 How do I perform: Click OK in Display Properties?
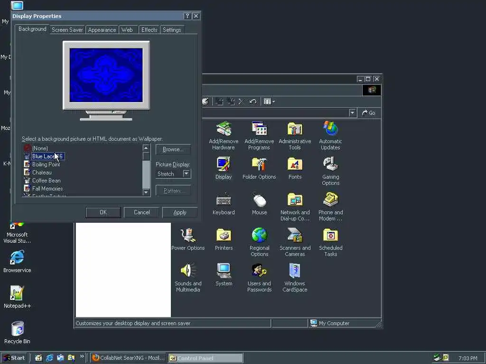(x=103, y=212)
